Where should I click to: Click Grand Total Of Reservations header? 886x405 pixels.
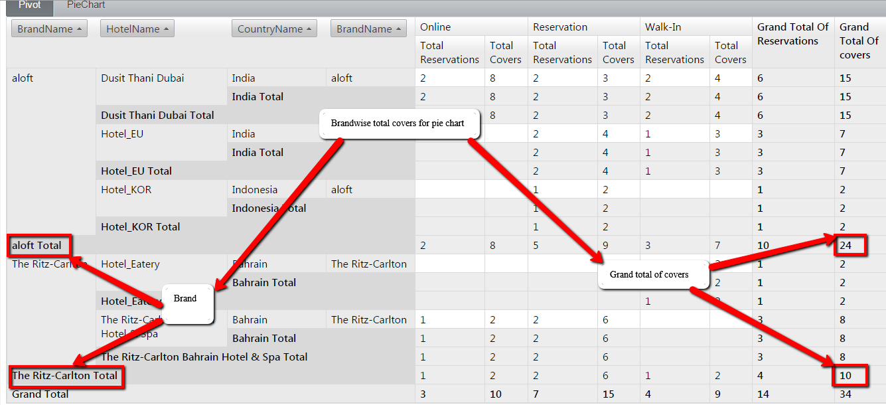[x=792, y=34]
